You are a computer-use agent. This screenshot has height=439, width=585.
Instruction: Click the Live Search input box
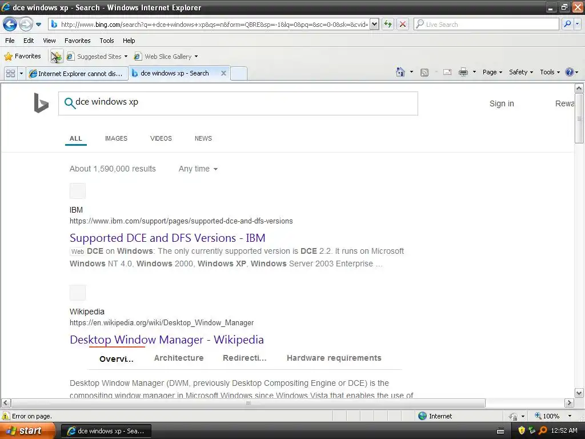tap(486, 25)
